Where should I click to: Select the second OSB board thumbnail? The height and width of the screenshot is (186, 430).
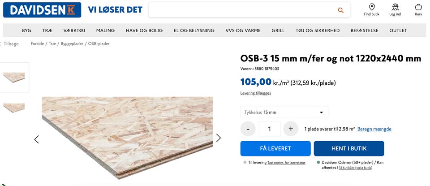click(14, 108)
